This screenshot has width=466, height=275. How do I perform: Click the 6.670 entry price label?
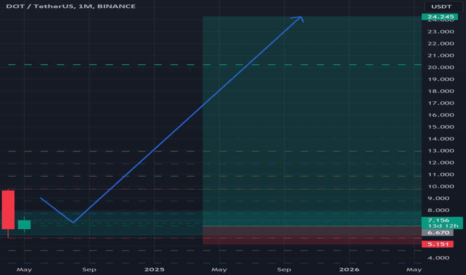point(437,232)
